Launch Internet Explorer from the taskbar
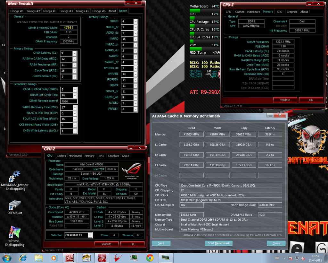 pos(23,258)
